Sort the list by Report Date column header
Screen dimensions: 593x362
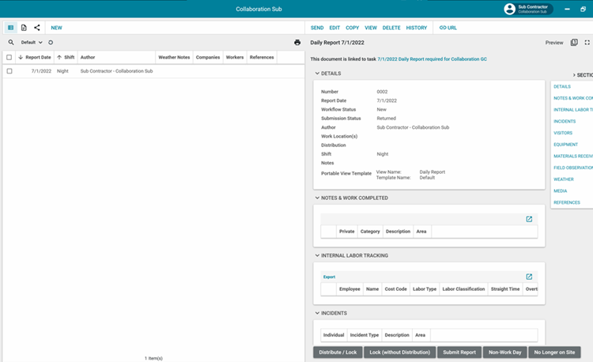pos(38,58)
